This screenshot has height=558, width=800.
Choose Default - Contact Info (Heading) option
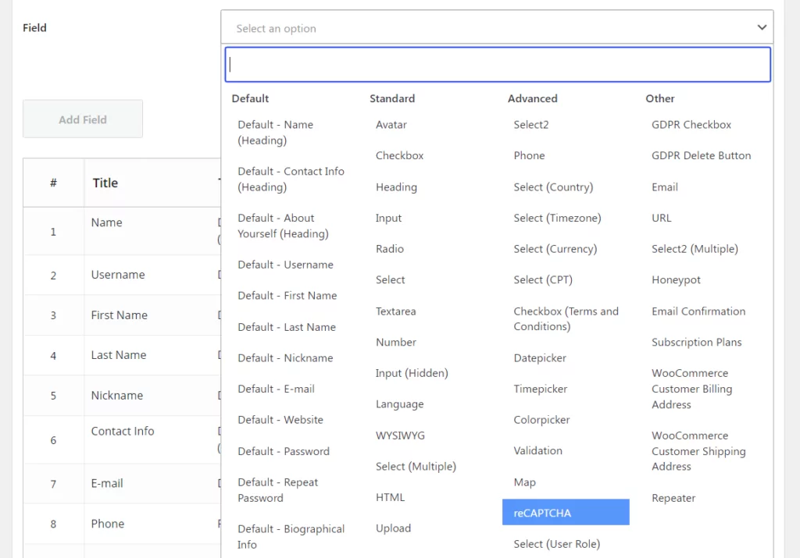(291, 179)
